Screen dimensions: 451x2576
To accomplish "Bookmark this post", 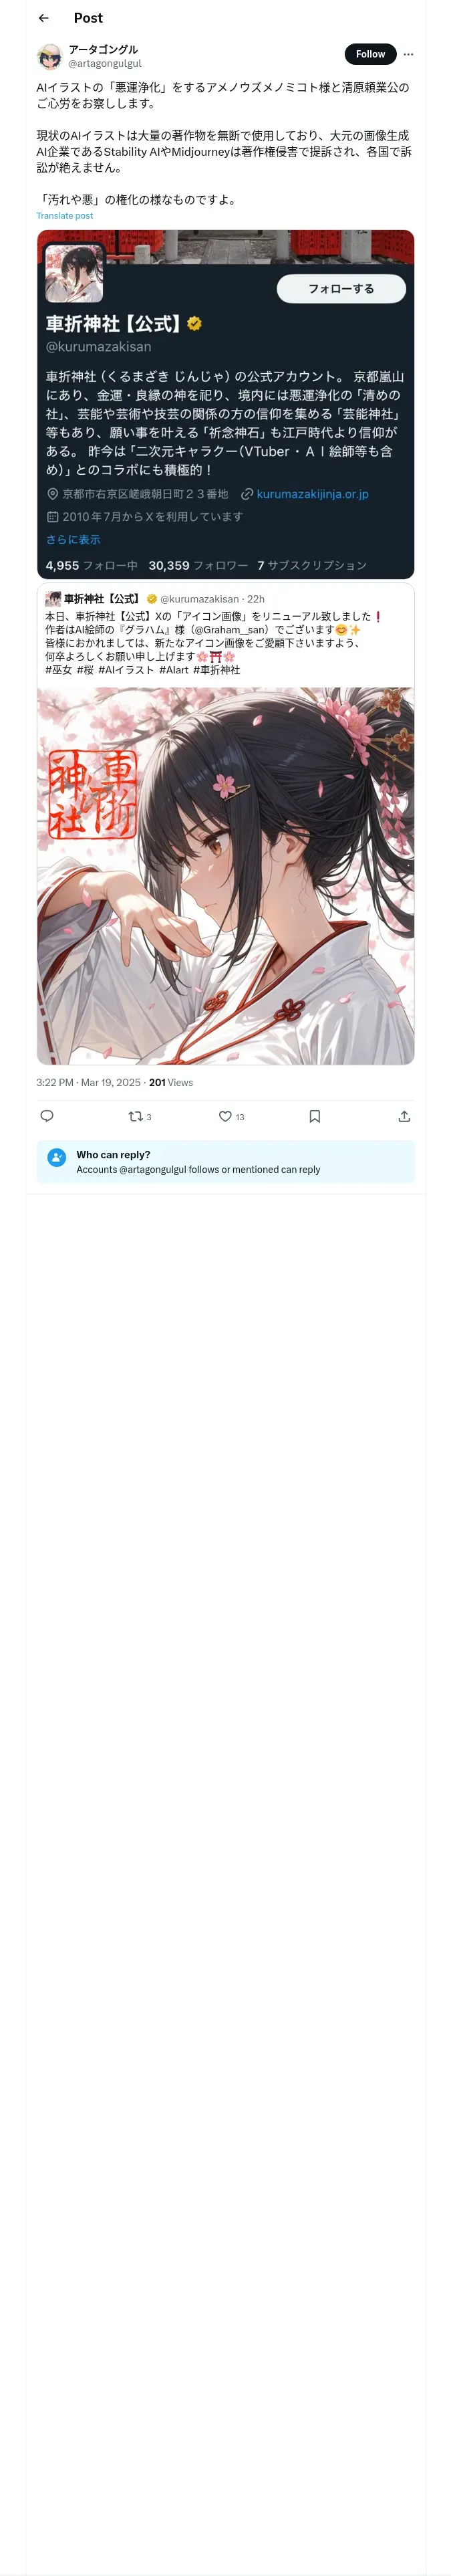I will [x=314, y=1116].
